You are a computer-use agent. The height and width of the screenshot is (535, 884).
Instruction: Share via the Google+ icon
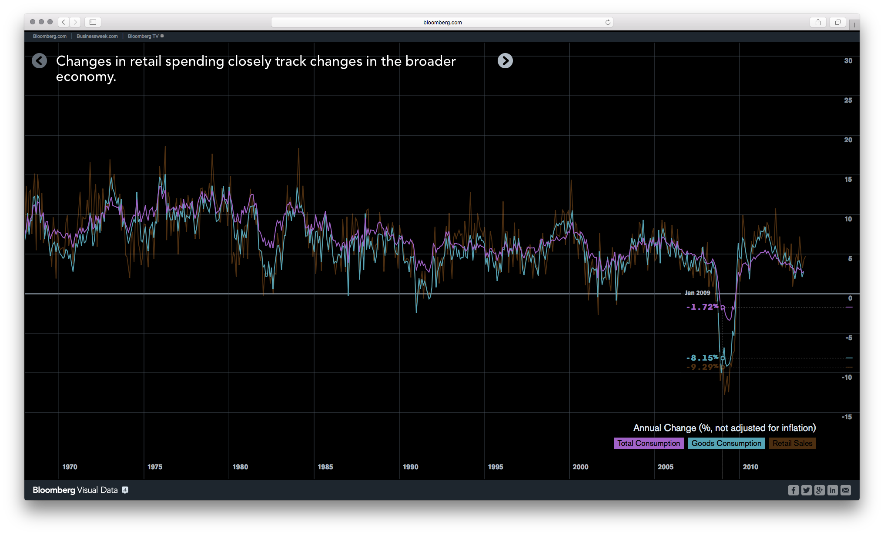(819, 490)
